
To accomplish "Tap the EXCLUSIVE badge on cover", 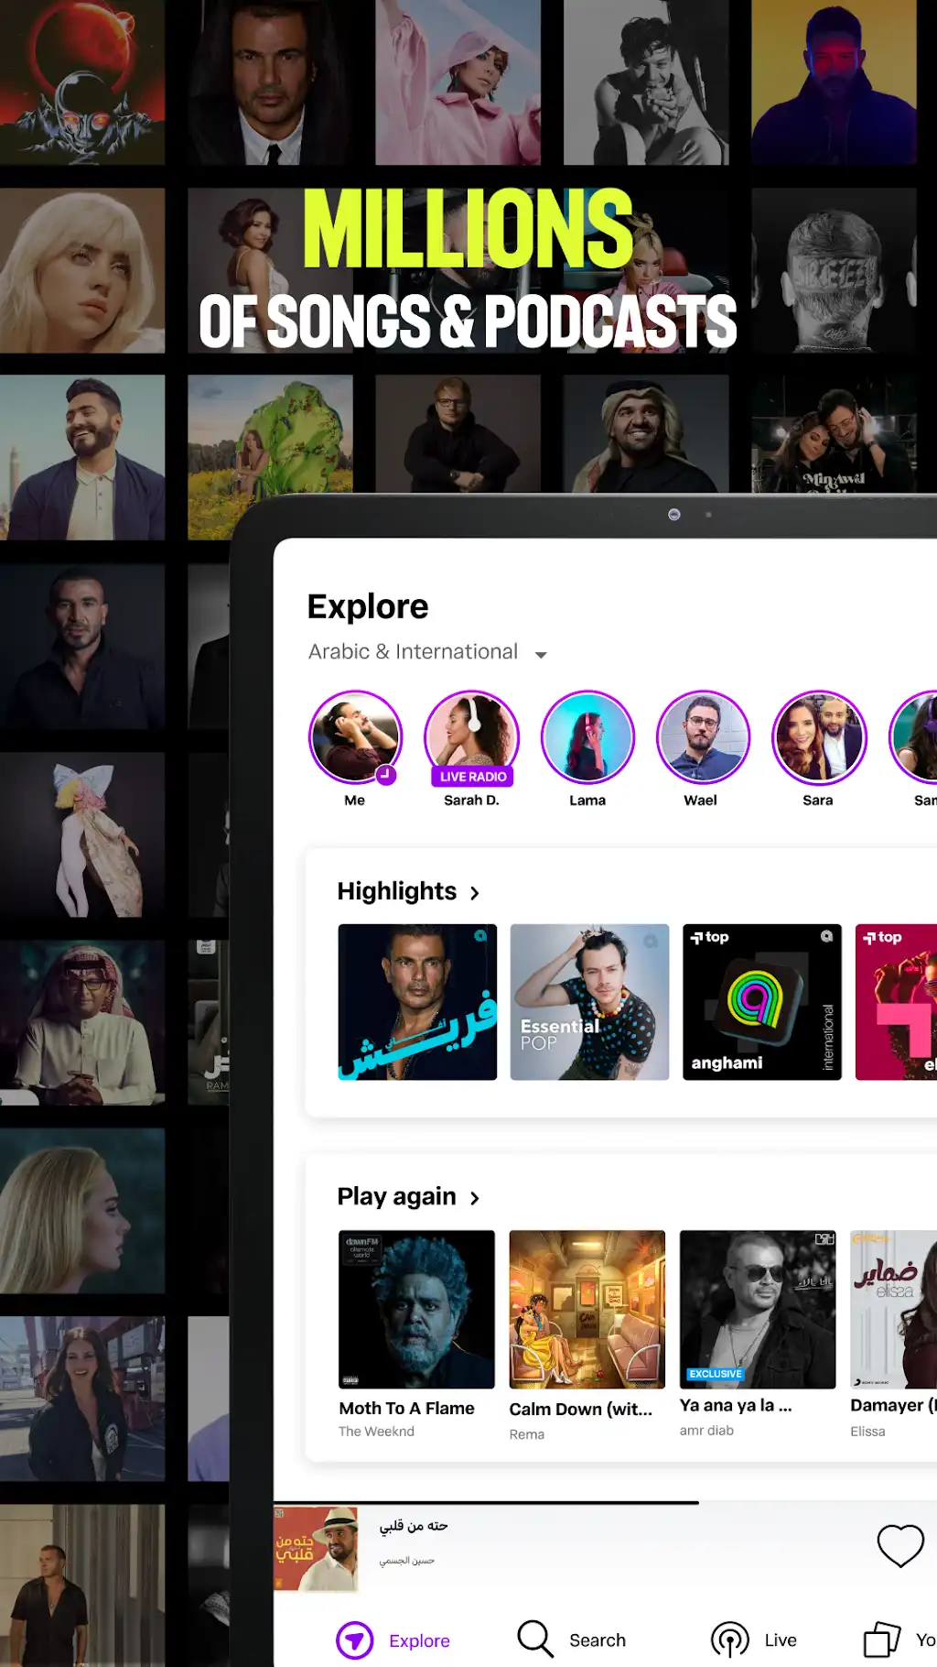I will tap(716, 1374).
